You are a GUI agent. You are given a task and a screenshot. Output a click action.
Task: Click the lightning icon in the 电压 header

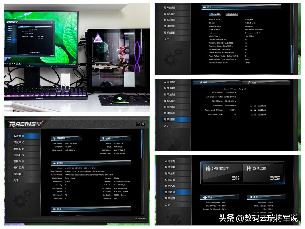tap(251, 197)
